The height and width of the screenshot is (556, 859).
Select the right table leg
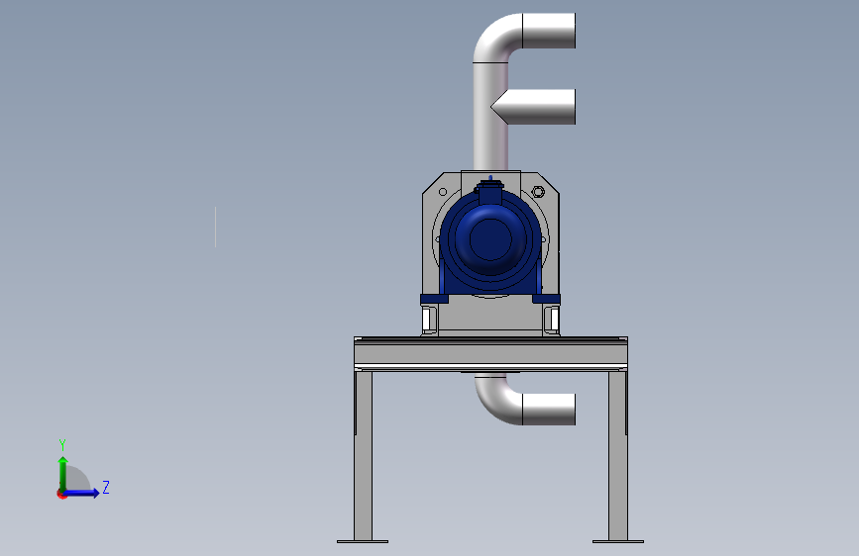[618, 455]
